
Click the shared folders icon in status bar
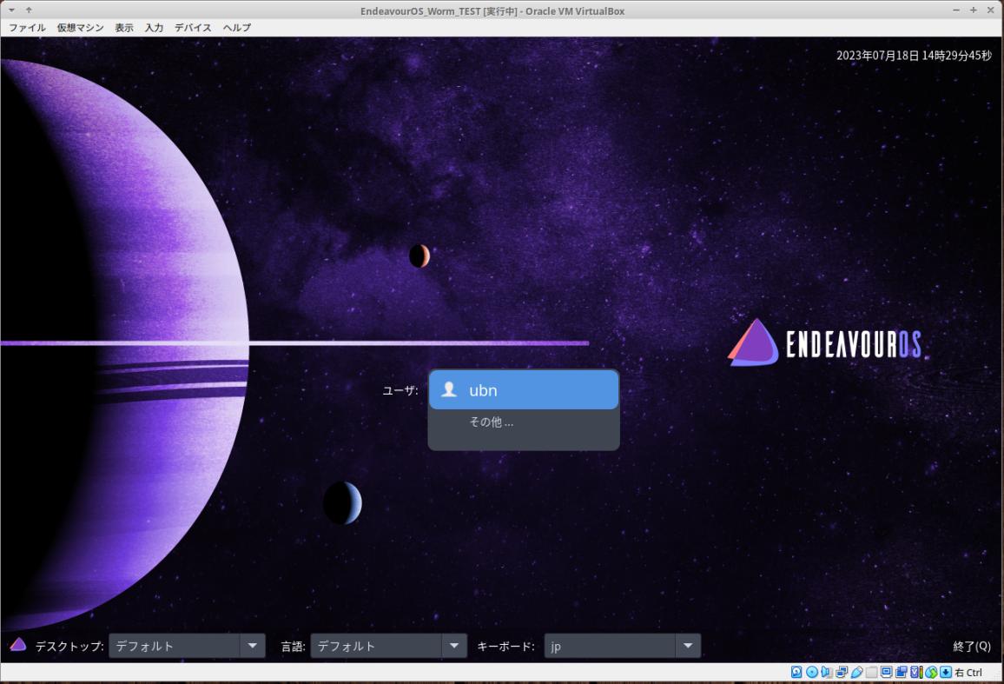[871, 672]
